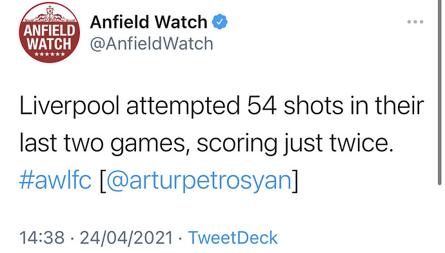Click the word Liverpool in tweet text
Image resolution: width=445 pixels, height=253 pixels.
coord(69,106)
